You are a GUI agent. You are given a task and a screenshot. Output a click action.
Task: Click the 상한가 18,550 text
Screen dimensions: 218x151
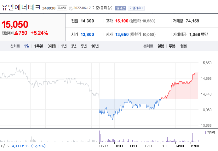tap(142, 21)
